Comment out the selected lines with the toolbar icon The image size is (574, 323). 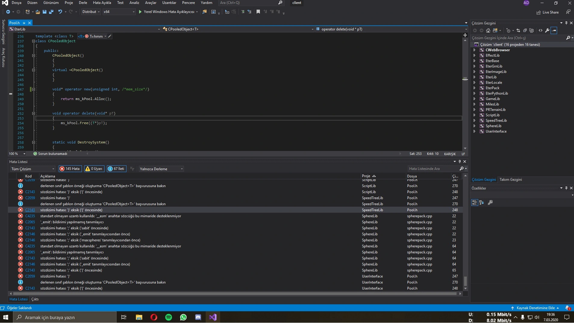click(x=243, y=12)
